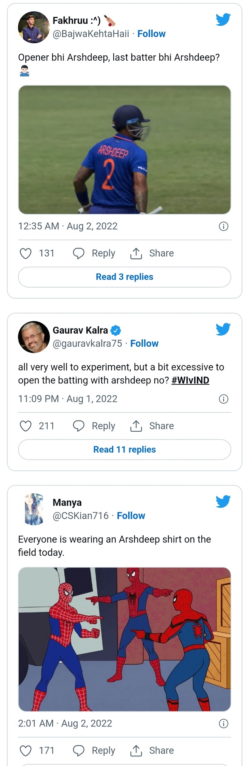Follow @gauravkalra75 account
This screenshot has width=249, height=766.
[x=144, y=343]
